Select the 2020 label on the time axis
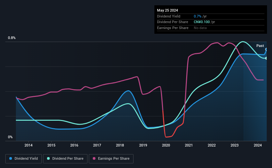272x168 pixels. click(166, 145)
